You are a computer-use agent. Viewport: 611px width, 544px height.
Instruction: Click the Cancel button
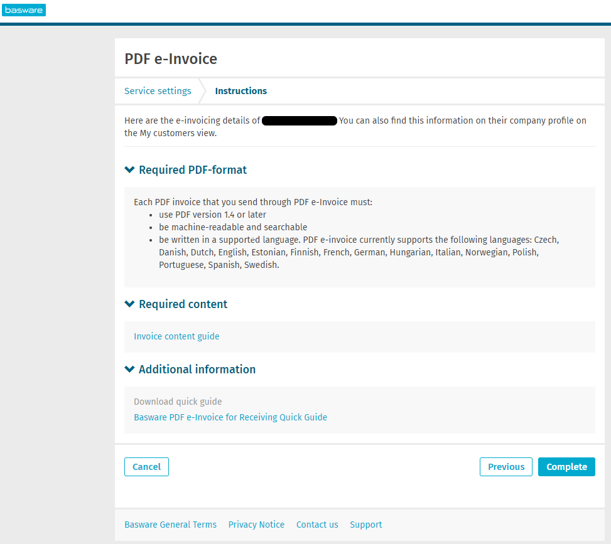[x=146, y=467]
